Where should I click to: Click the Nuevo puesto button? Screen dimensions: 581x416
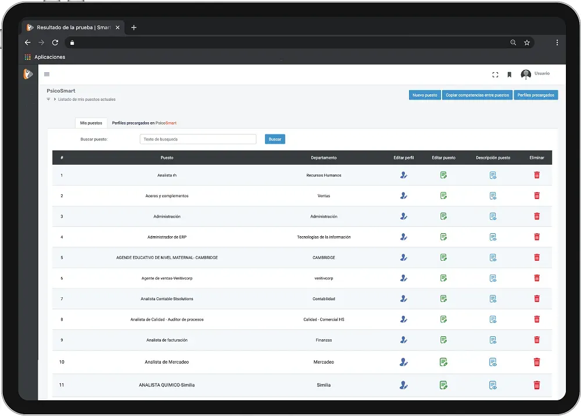[x=425, y=95]
